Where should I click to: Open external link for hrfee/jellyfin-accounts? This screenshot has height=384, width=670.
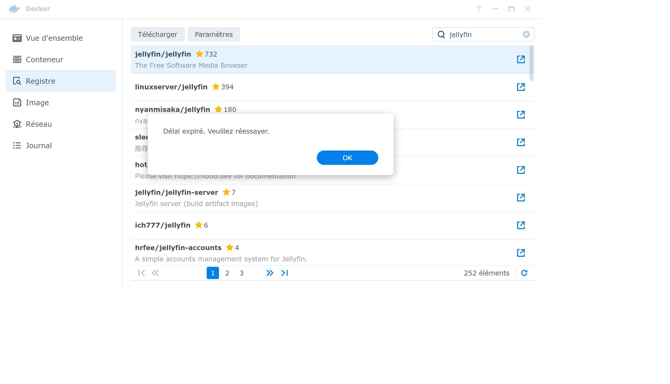pyautogui.click(x=521, y=253)
